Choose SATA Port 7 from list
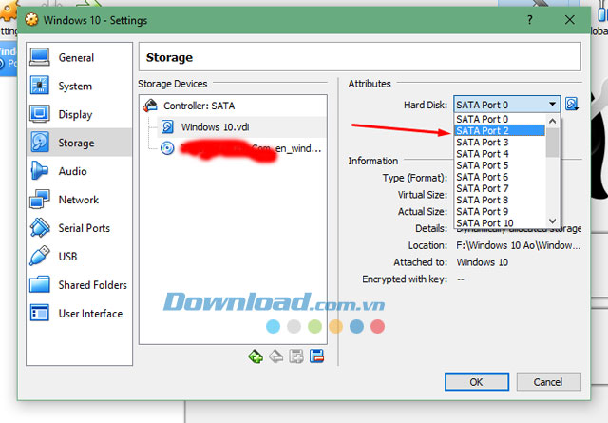Viewport: 608px width, 423px height. pyautogui.click(x=500, y=188)
